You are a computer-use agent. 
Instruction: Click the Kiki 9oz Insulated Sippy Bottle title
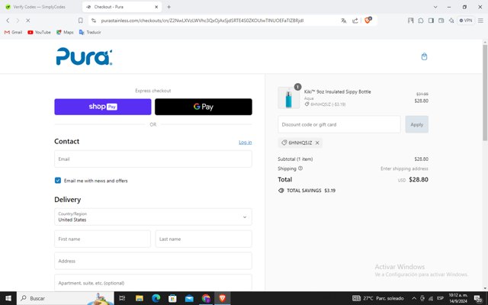[337, 91]
